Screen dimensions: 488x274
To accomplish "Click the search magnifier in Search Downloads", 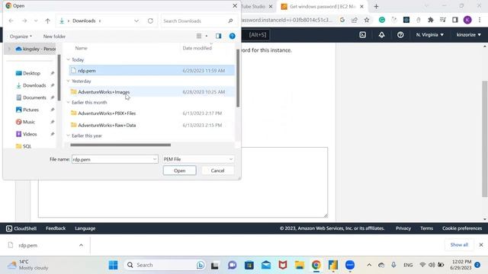I will [230, 21].
